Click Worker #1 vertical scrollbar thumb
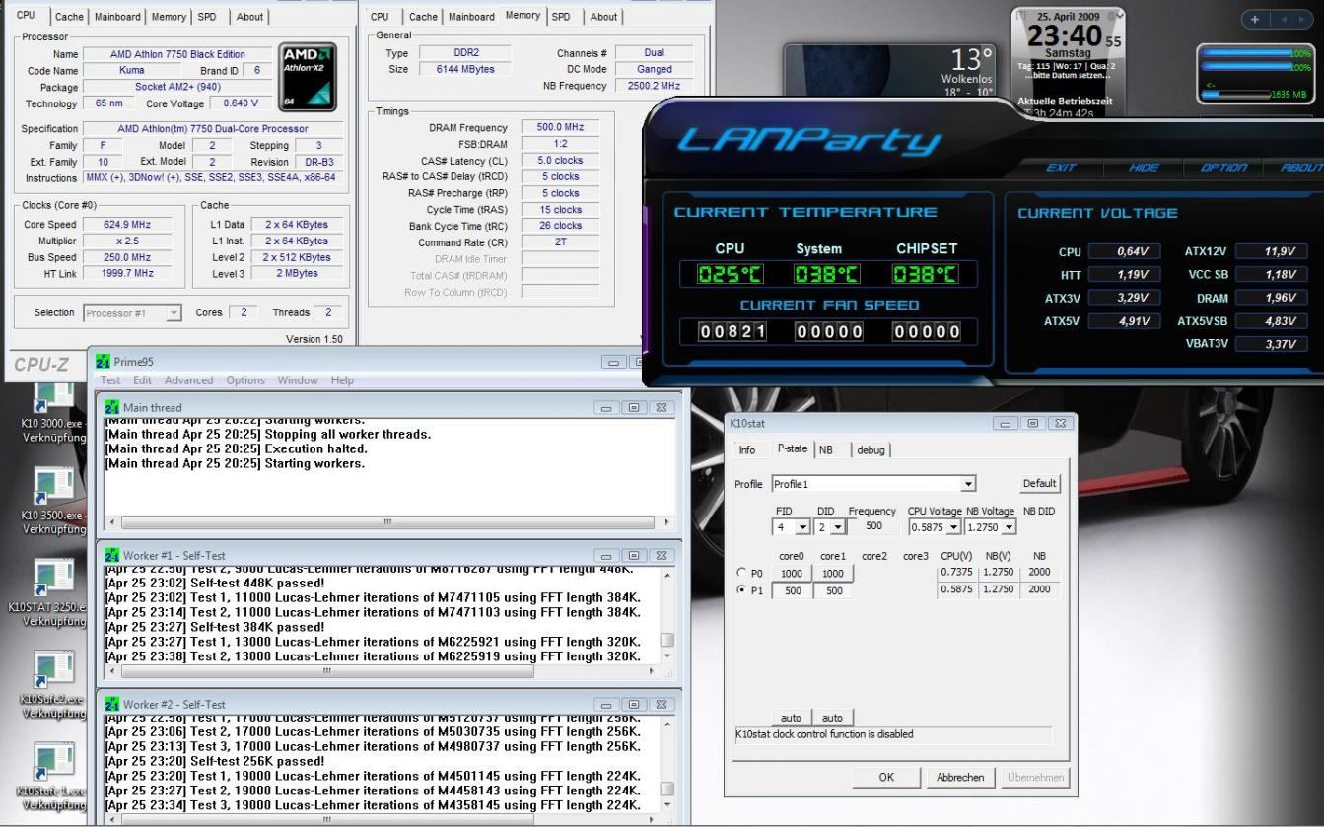Viewport: 1324px width, 827px height. pos(667,641)
